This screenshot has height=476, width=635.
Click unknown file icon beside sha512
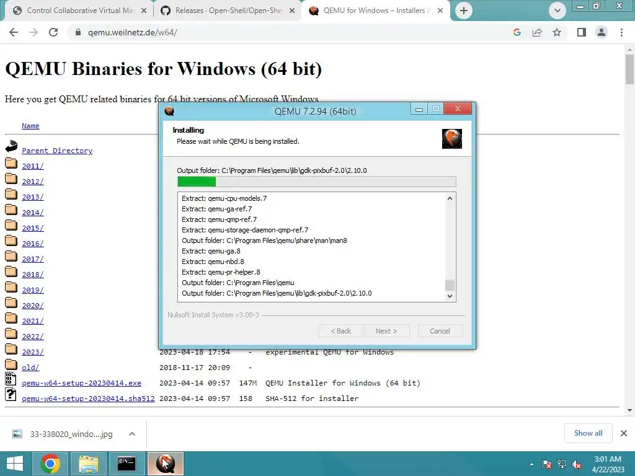coord(11,394)
